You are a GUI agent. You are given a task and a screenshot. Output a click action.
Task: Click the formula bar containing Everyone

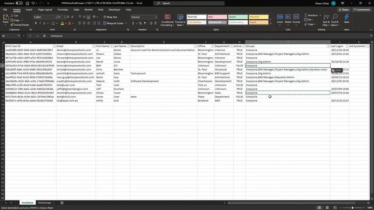[210, 36]
